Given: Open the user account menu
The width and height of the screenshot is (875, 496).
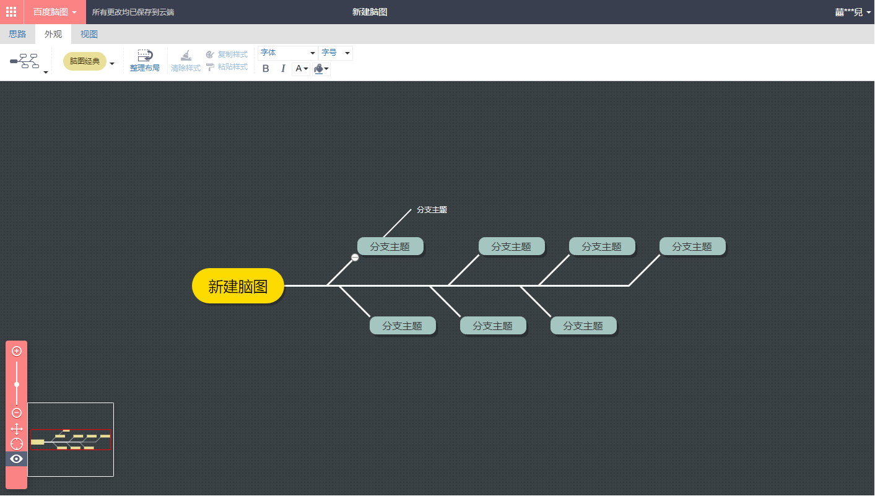Looking at the screenshot, I should [x=853, y=12].
